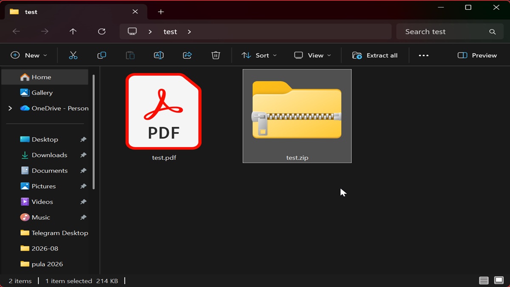The width and height of the screenshot is (510, 287).
Task: Select the test.pdf file
Action: click(x=164, y=117)
